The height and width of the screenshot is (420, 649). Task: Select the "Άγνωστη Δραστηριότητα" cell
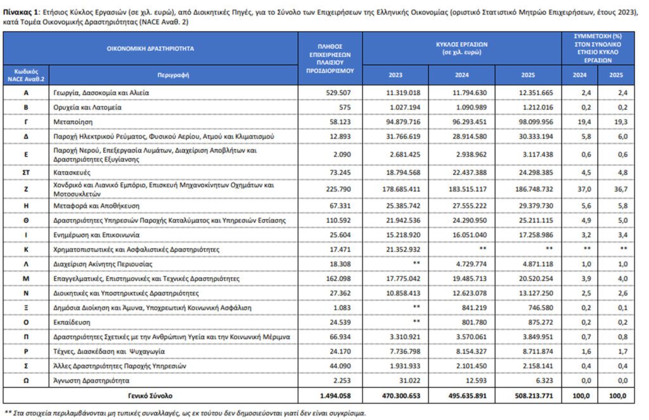click(x=93, y=381)
